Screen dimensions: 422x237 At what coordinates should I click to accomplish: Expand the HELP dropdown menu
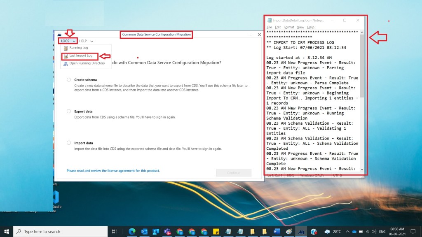(86, 41)
